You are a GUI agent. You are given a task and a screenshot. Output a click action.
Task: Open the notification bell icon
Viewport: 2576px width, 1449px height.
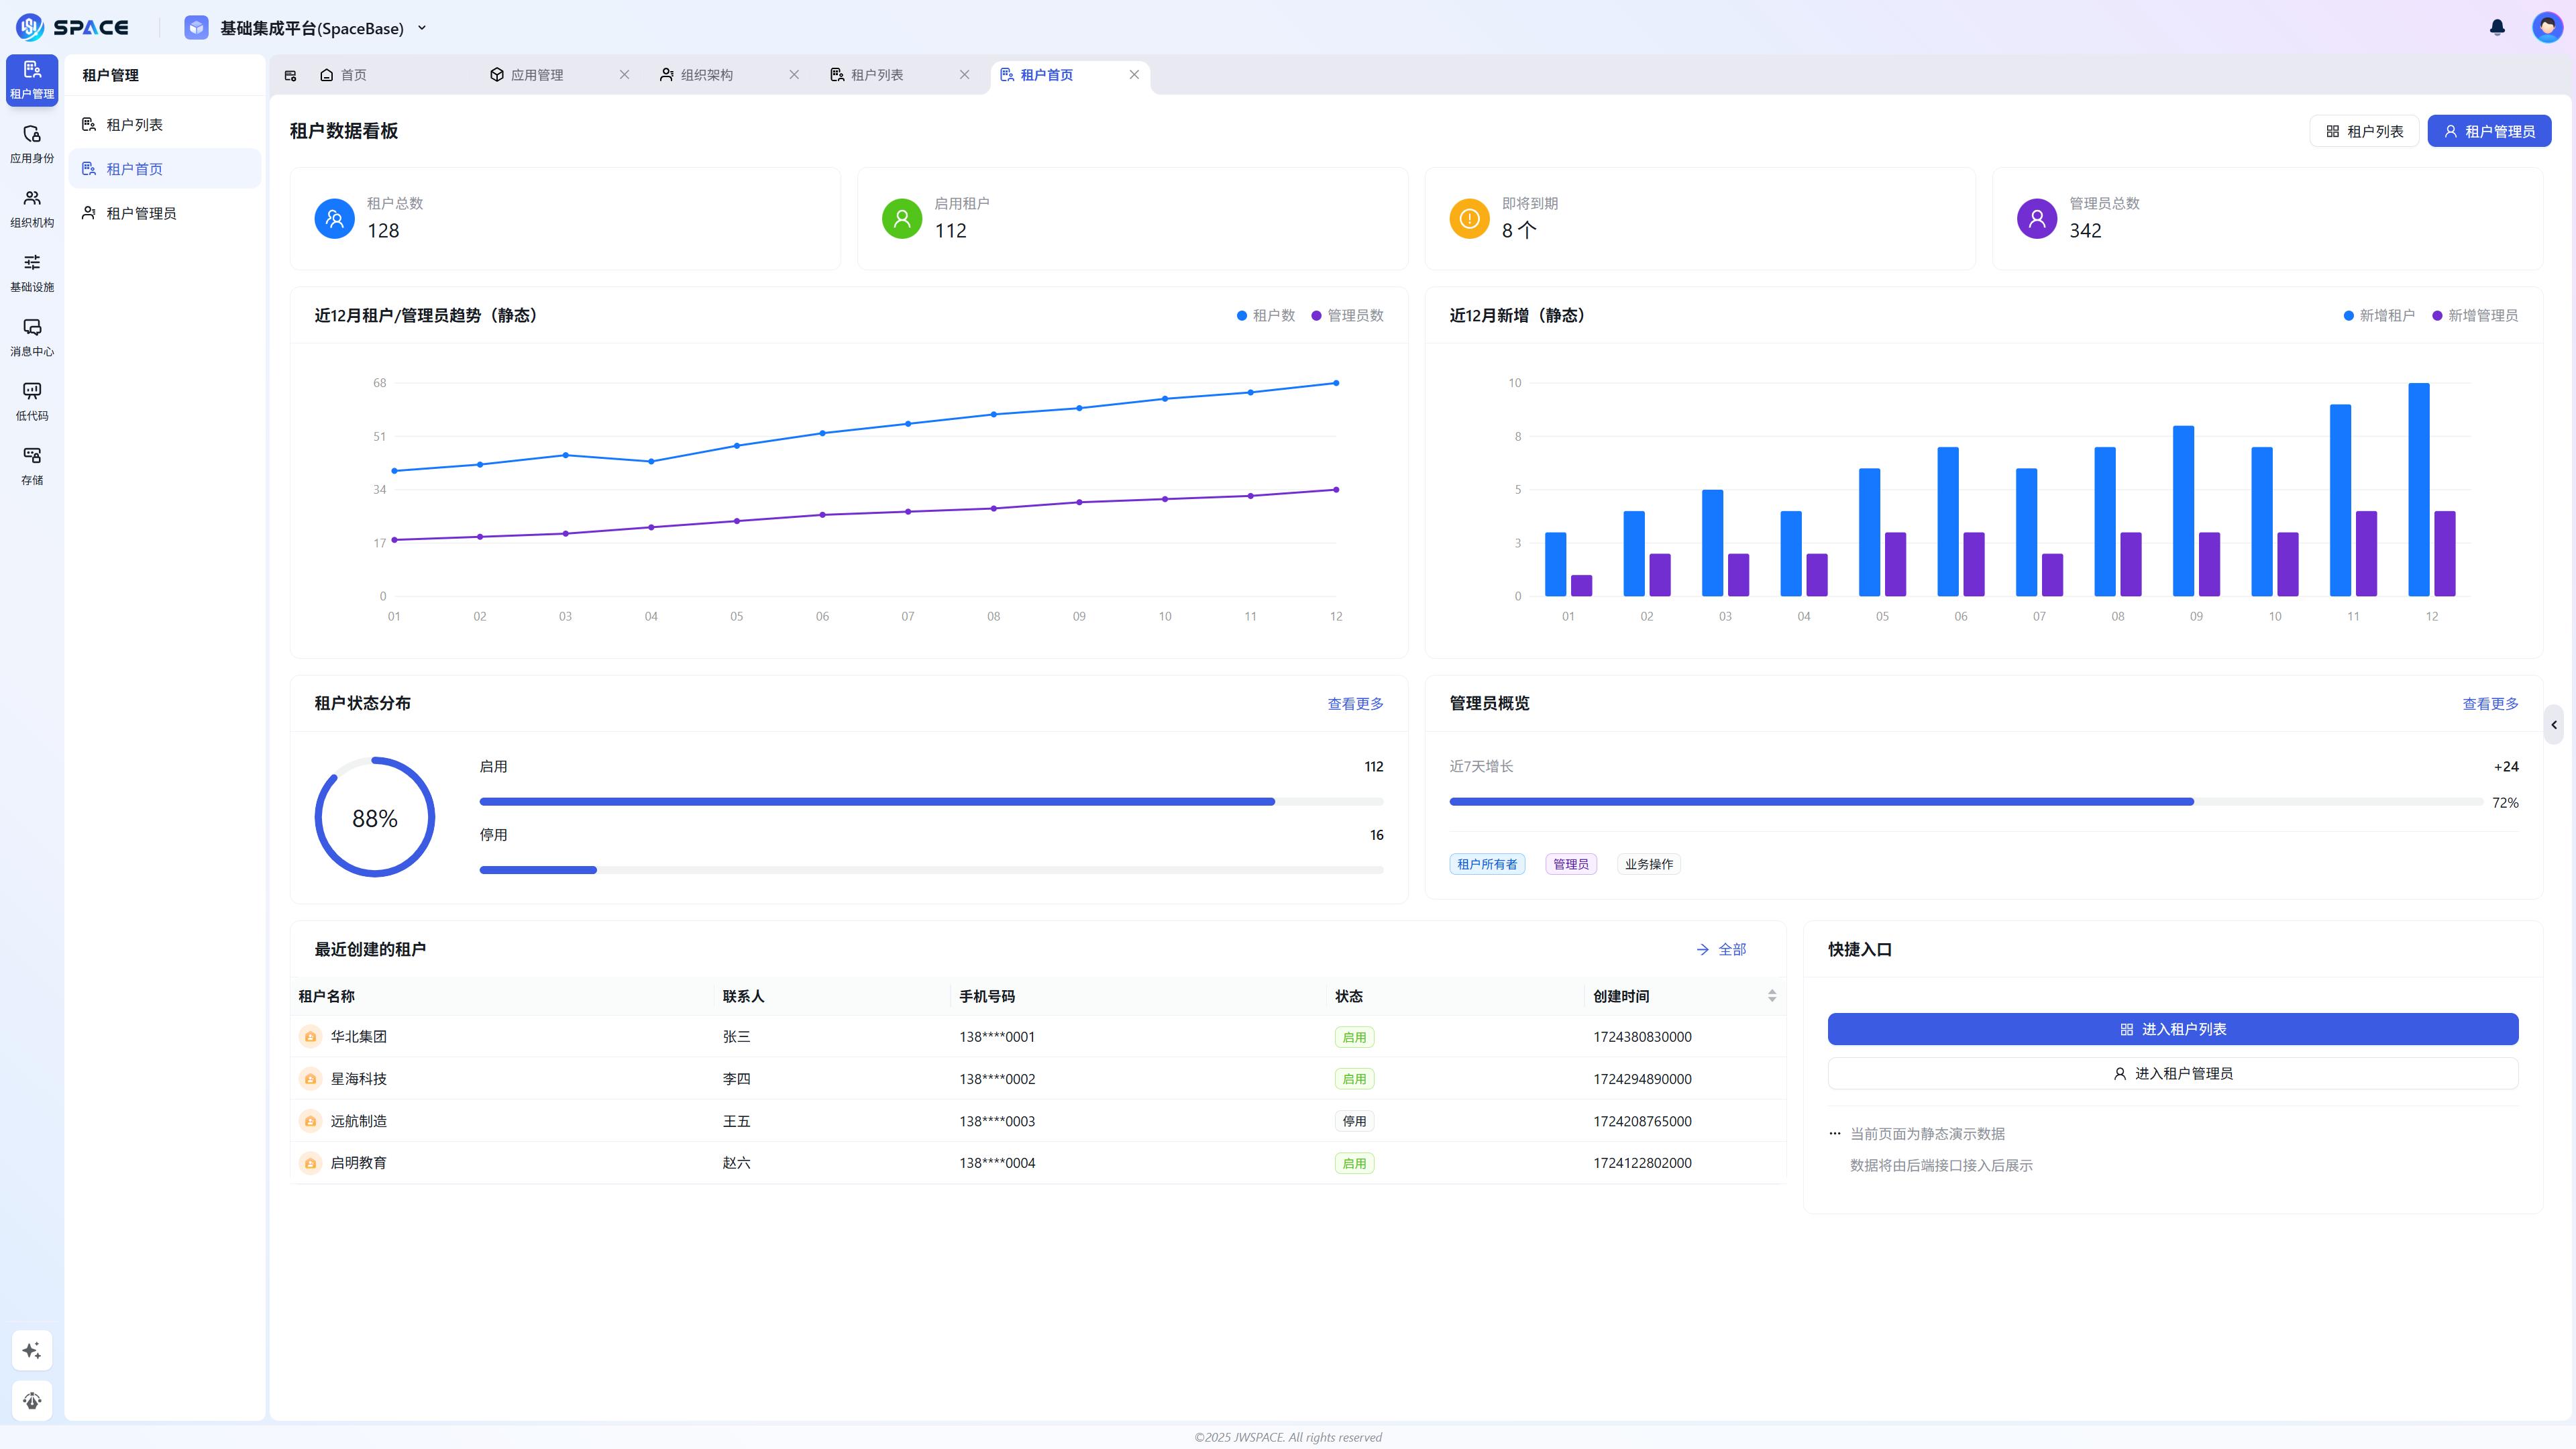pyautogui.click(x=2496, y=28)
